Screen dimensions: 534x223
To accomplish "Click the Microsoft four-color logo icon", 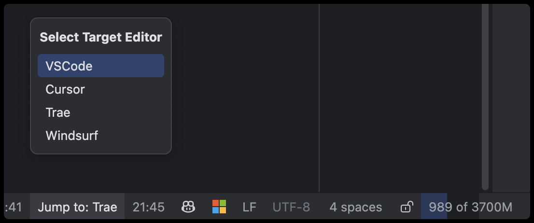I will coord(219,207).
